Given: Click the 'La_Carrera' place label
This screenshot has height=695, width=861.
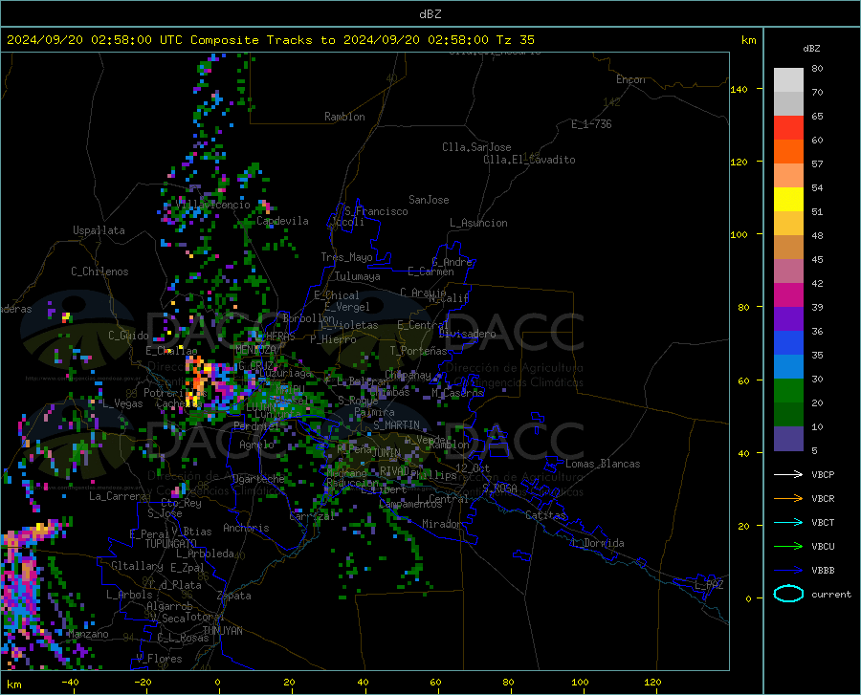Looking at the screenshot, I should 118,496.
